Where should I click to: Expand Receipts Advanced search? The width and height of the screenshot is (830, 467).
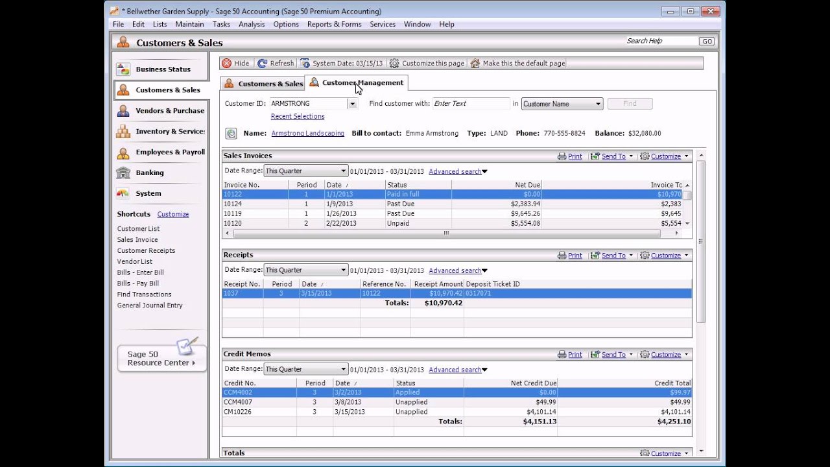pos(458,271)
